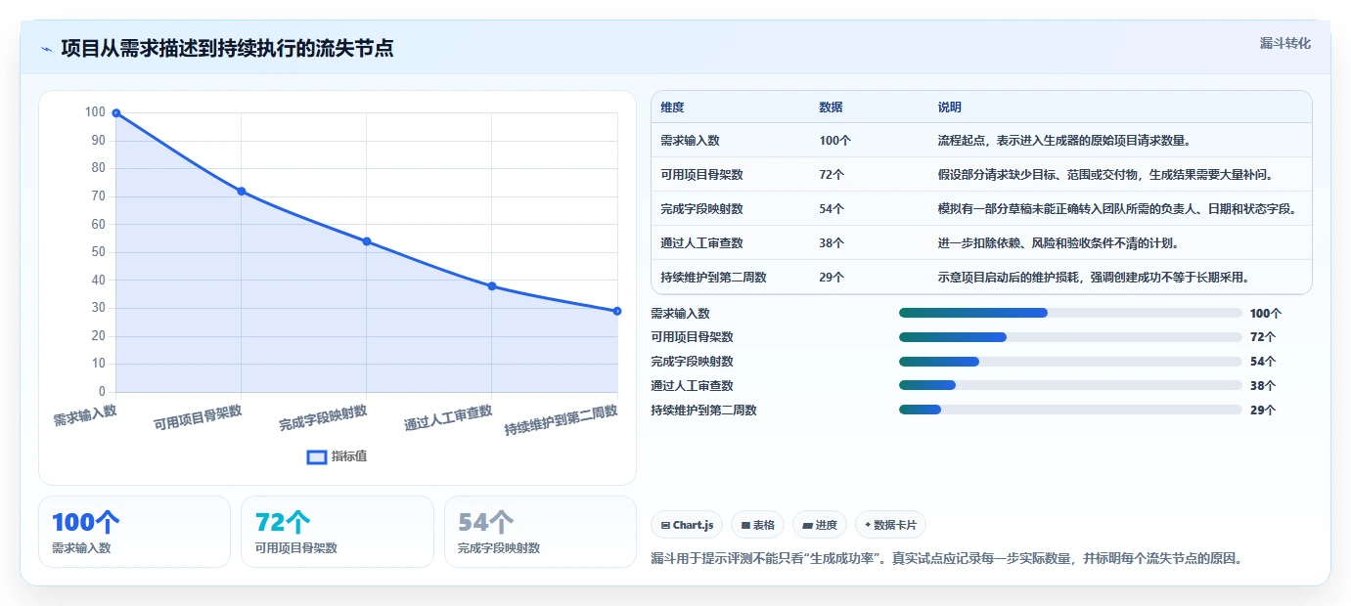Click the 54个 table value
The width and height of the screenshot is (1351, 606).
832,209
